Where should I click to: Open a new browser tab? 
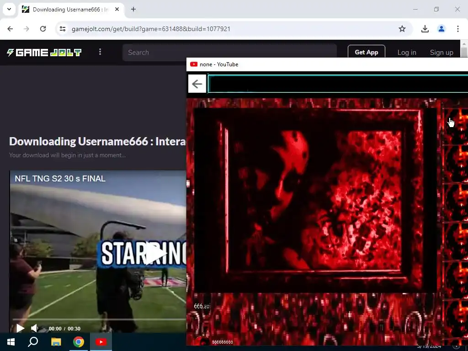tap(133, 9)
